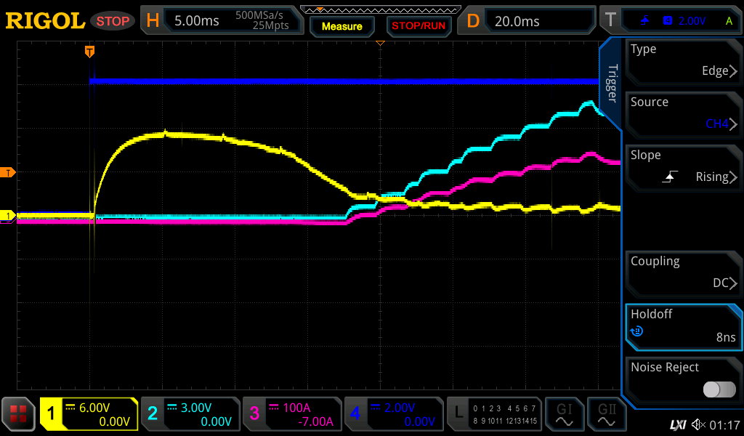Collapse the Trigger side menu tab
Image resolution: width=744 pixels, height=436 pixels.
[612, 85]
